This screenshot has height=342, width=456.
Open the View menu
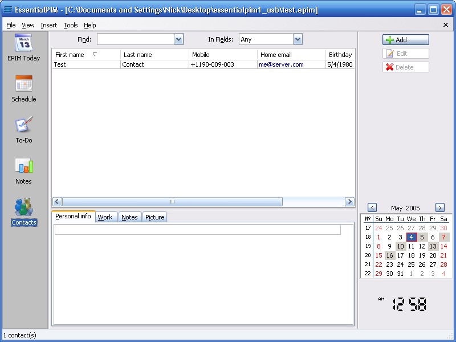pos(28,25)
